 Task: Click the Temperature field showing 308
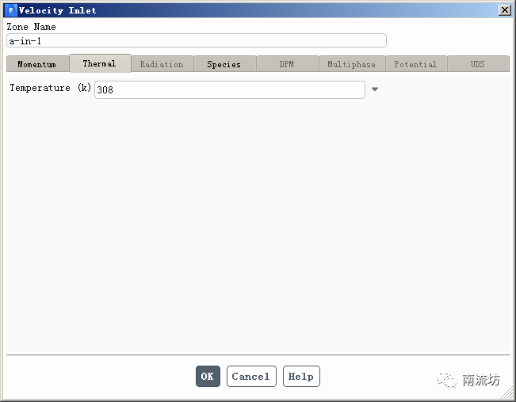[230, 89]
